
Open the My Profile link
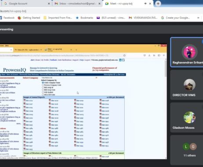(x=45, y=60)
